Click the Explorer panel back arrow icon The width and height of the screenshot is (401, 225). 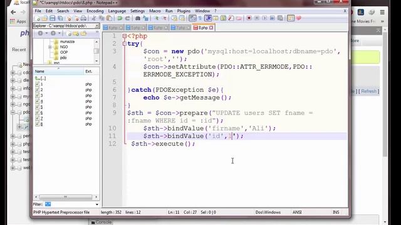tap(40, 33)
